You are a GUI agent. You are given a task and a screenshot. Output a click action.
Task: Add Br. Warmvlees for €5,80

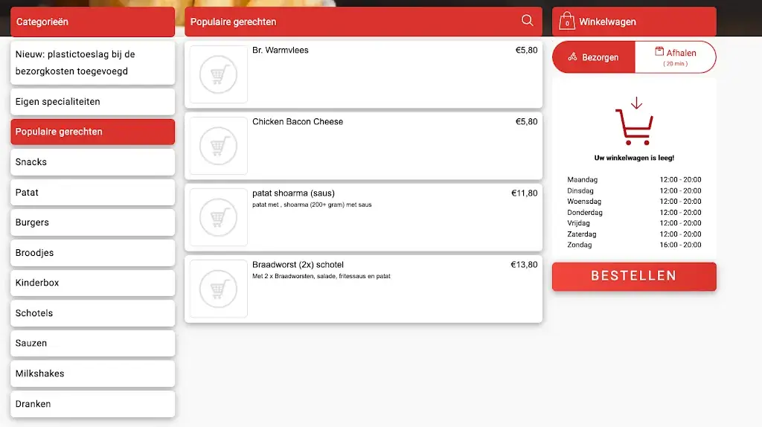363,74
